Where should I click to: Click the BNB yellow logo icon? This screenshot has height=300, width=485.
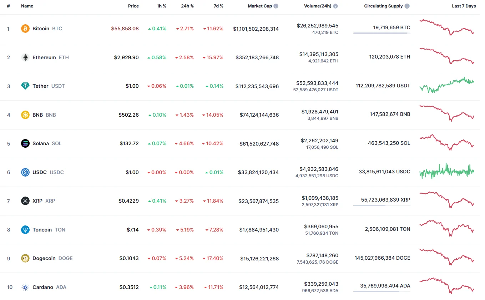[25, 115]
